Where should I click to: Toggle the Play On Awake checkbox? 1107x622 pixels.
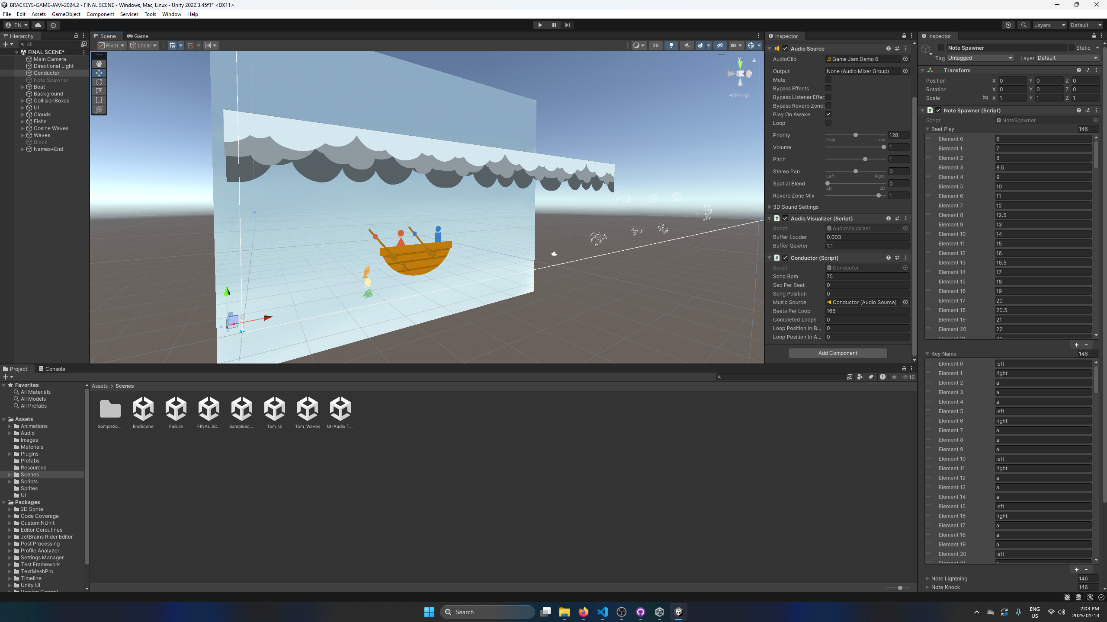coord(828,115)
